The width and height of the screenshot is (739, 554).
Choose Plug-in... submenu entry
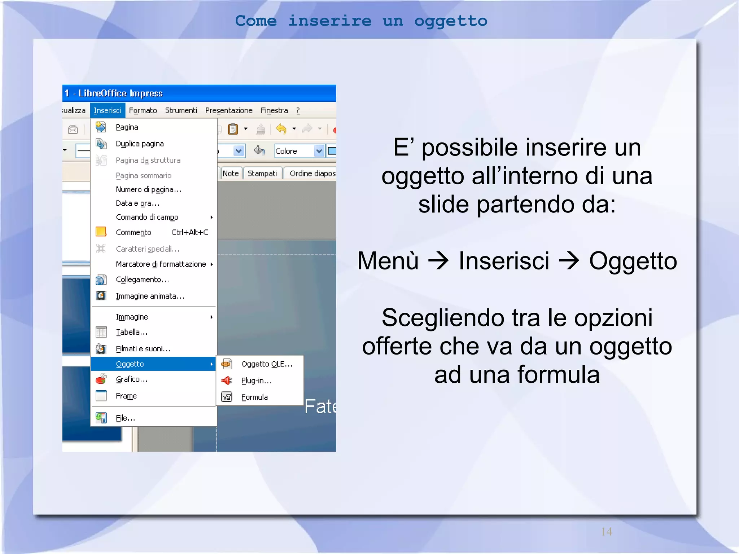pos(260,381)
